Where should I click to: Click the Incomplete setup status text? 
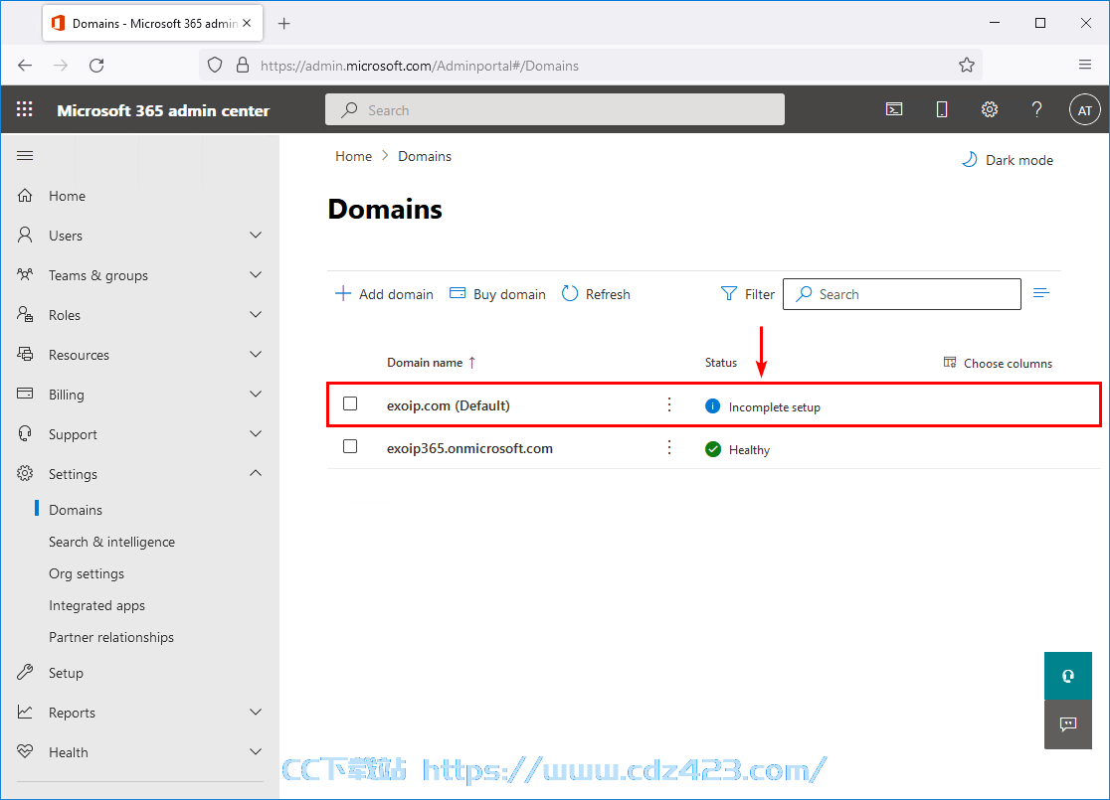point(775,406)
